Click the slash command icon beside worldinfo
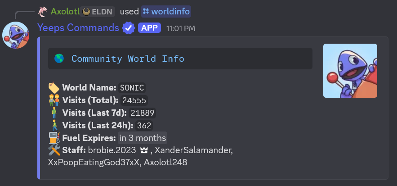 146,11
